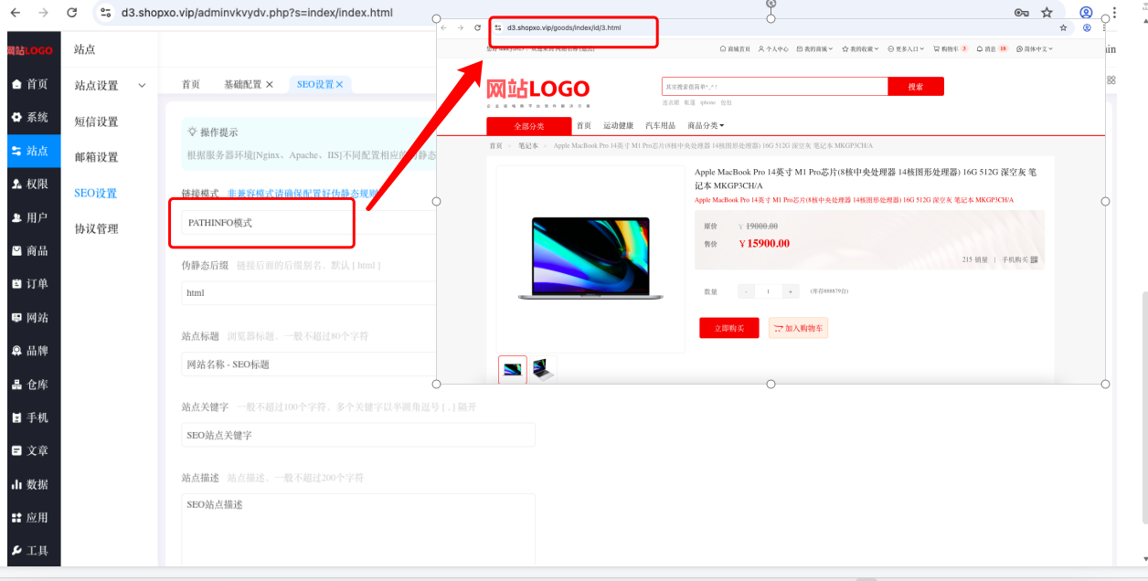Go back using the main browser's back arrow
The height and width of the screenshot is (581, 1148).
click(x=17, y=13)
